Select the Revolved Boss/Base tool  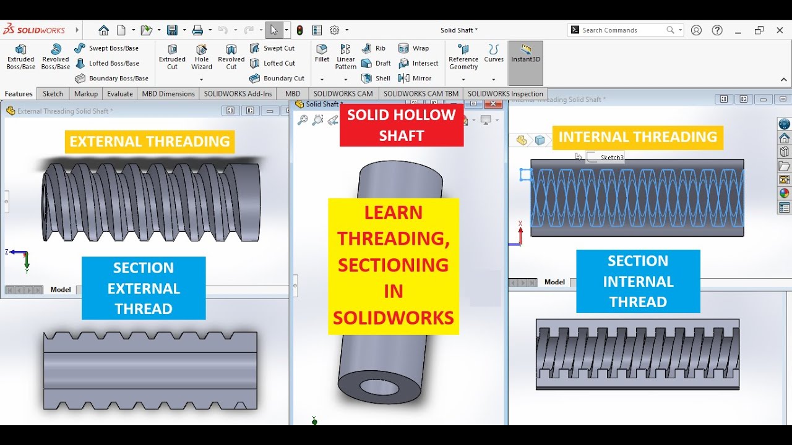pos(56,57)
